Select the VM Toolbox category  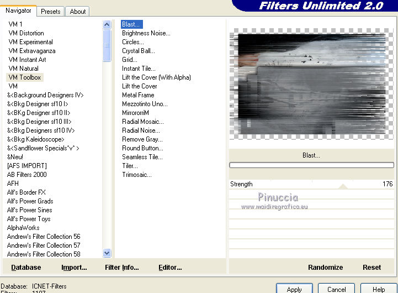pos(25,77)
